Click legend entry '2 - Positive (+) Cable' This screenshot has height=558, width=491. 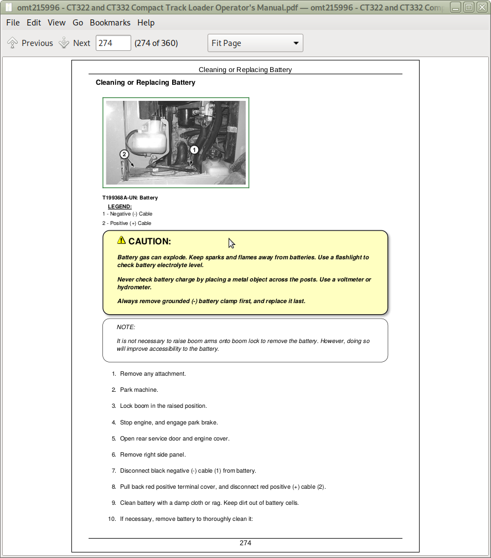tap(127, 223)
